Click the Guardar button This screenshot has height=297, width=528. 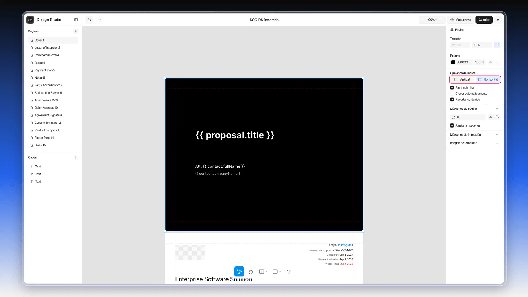484,20
